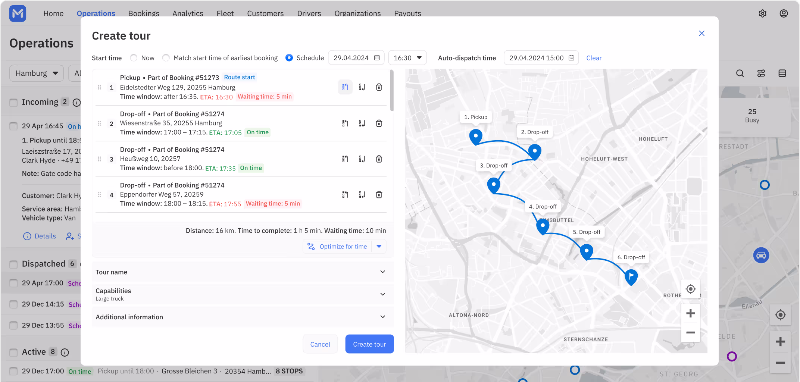Image resolution: width=800 pixels, height=382 pixels.
Task: Center the tour map on current location
Action: (691, 289)
